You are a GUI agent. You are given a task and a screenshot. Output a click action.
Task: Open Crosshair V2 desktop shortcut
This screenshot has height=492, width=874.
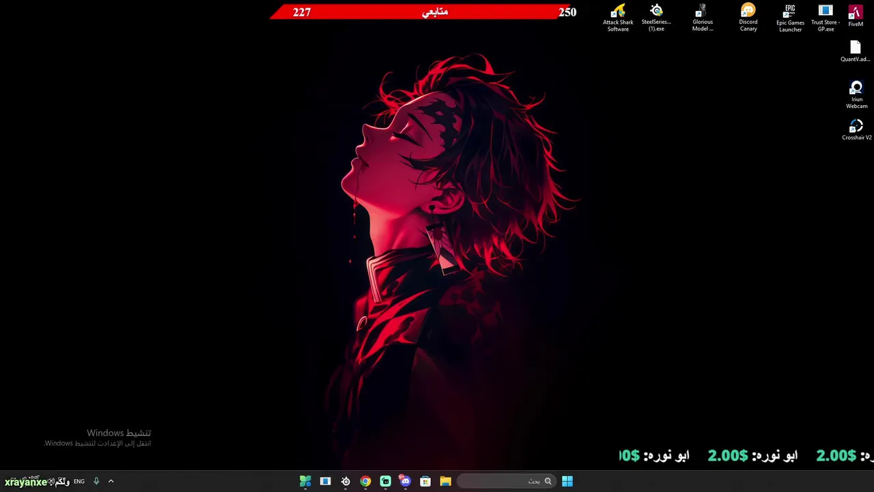[856, 130]
